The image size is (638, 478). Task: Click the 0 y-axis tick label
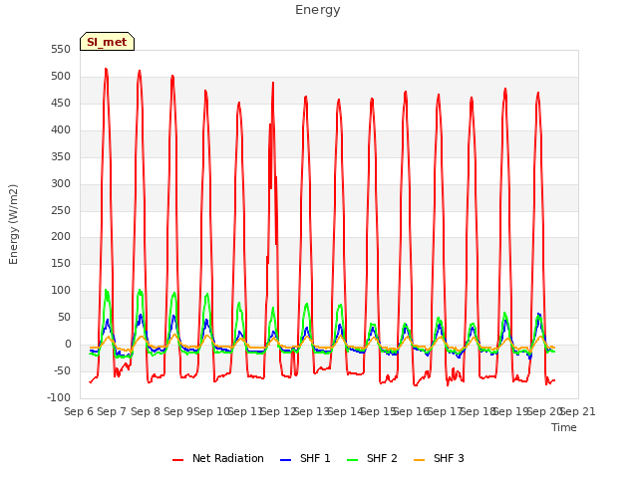tap(68, 345)
